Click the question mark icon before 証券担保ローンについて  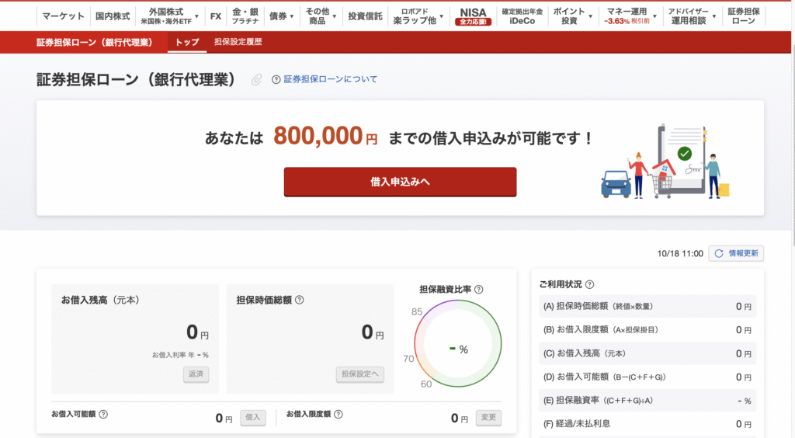tap(276, 79)
